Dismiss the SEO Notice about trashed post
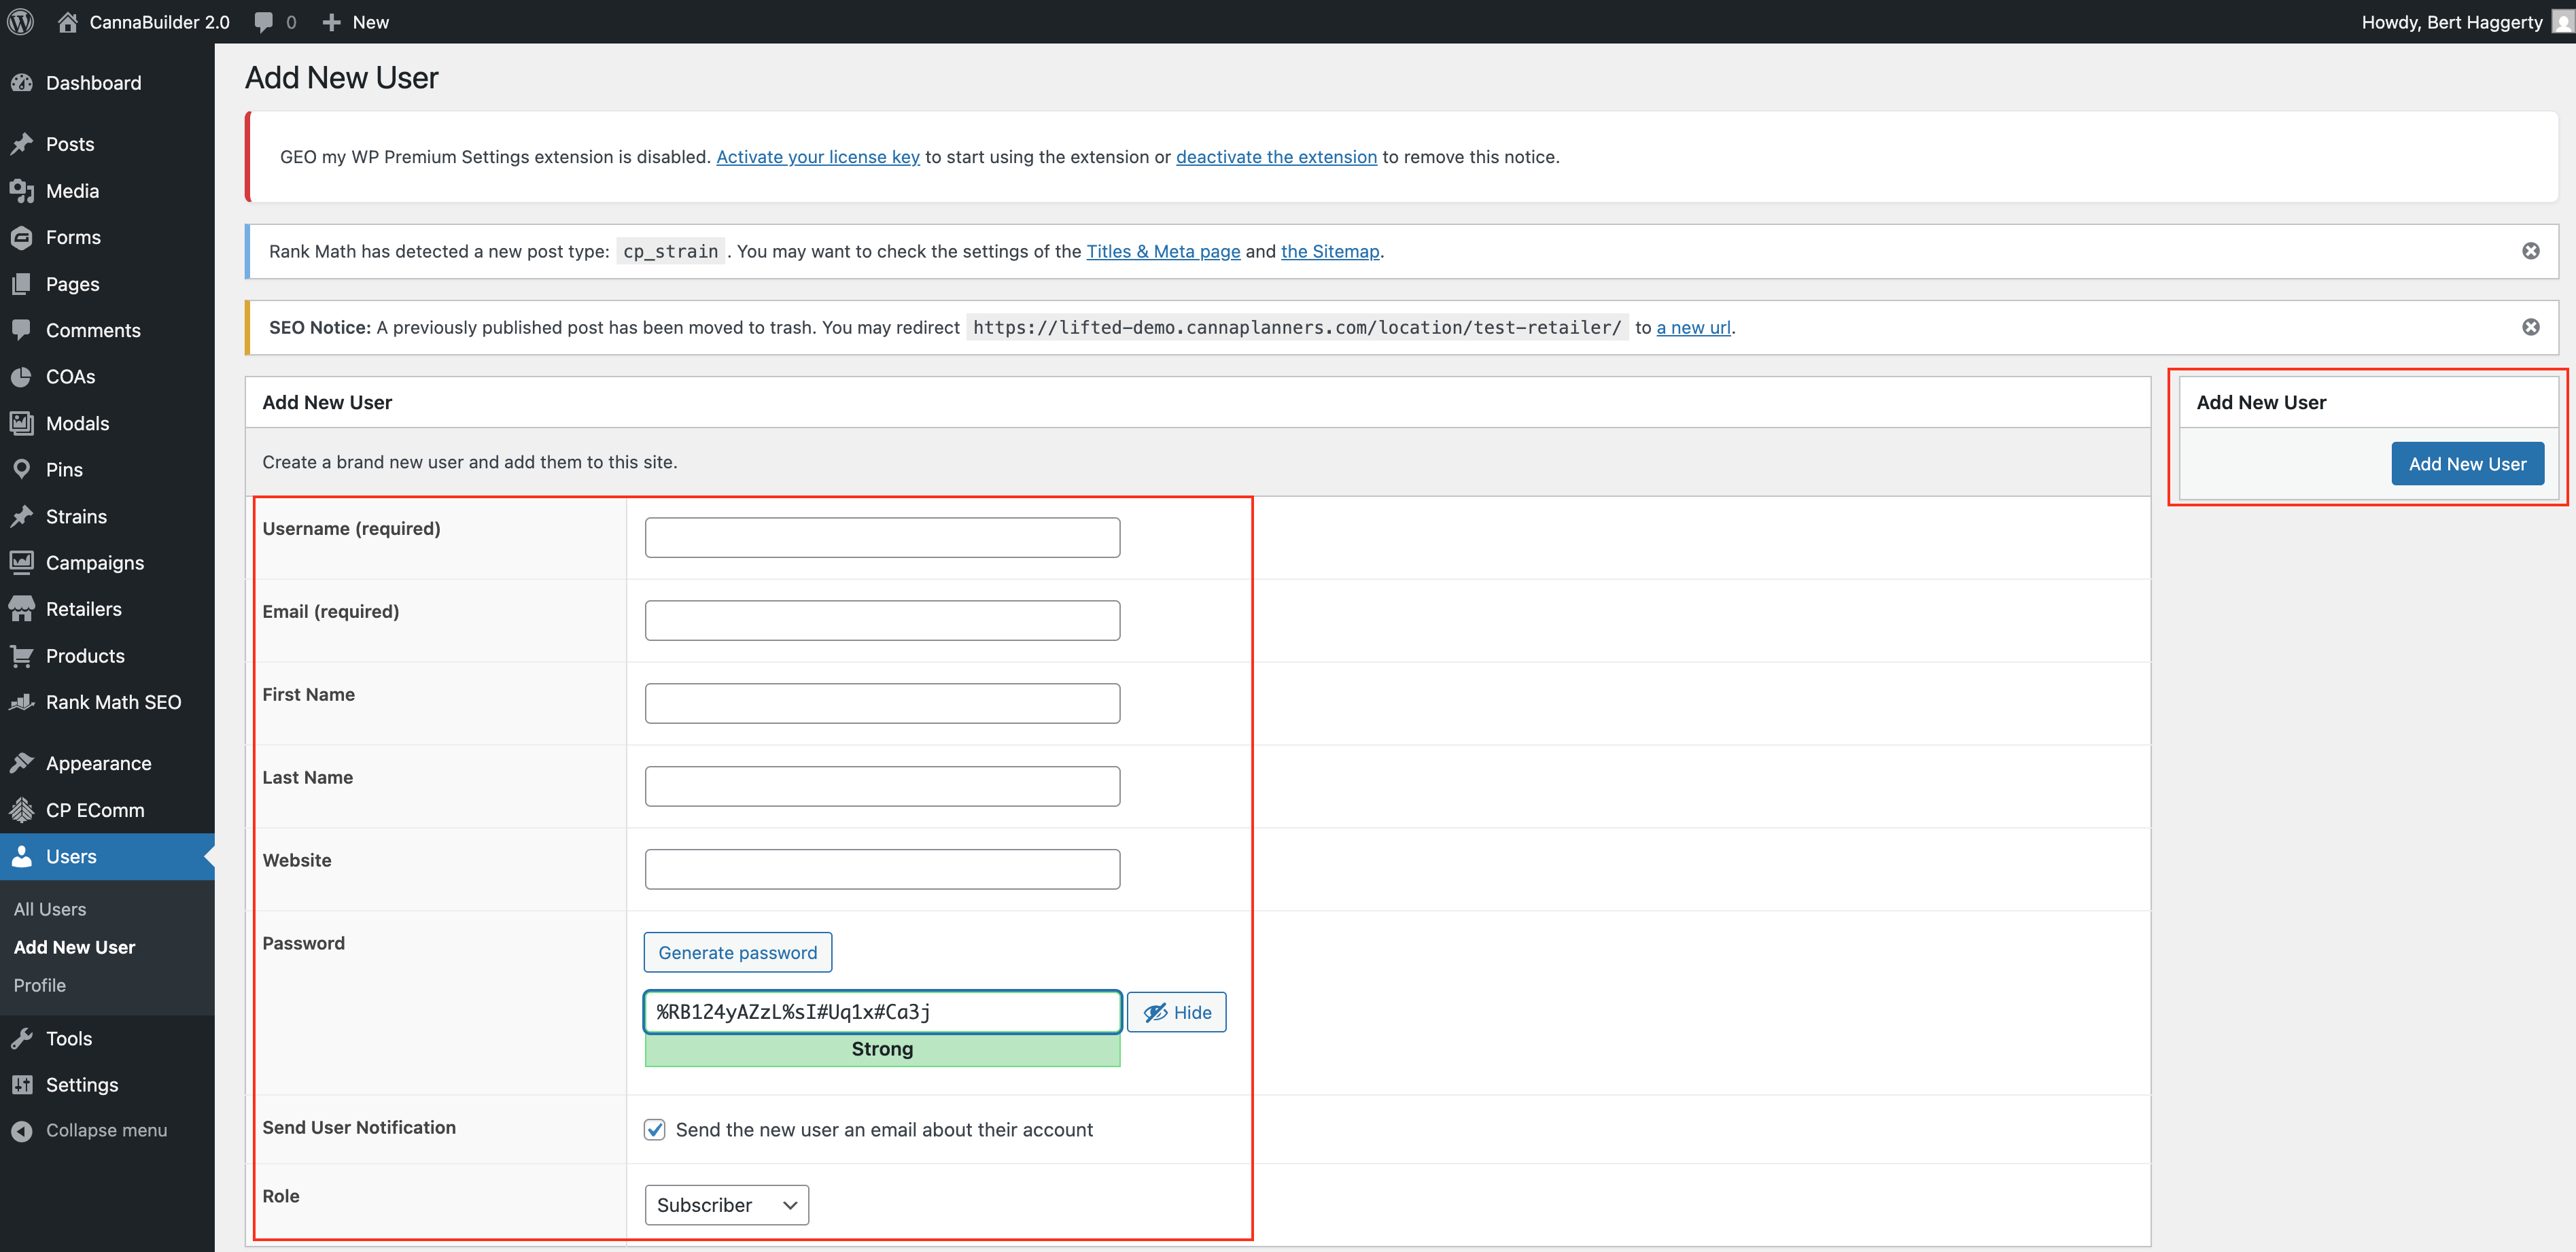The height and width of the screenshot is (1252, 2576). (2530, 327)
